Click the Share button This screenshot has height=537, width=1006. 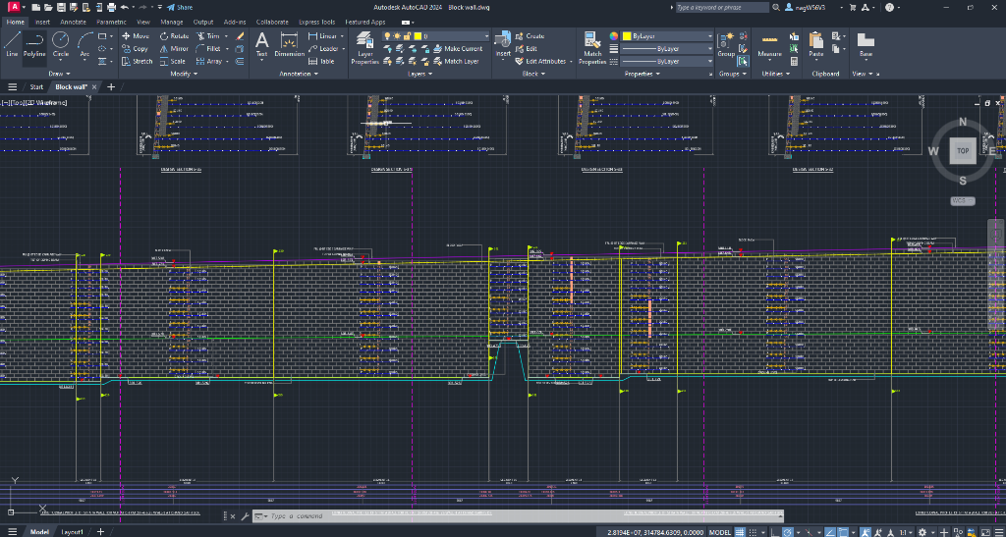pyautogui.click(x=180, y=7)
